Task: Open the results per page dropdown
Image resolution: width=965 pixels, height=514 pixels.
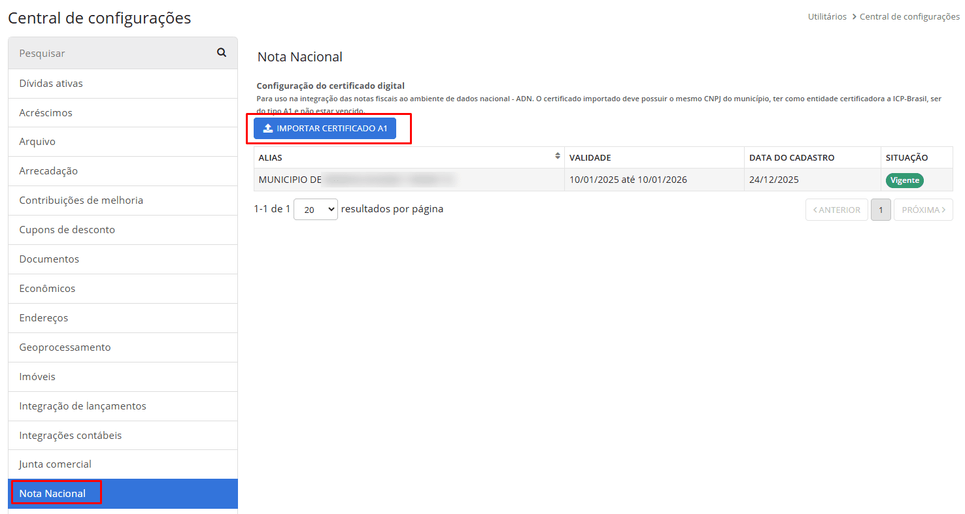Action: tap(315, 210)
